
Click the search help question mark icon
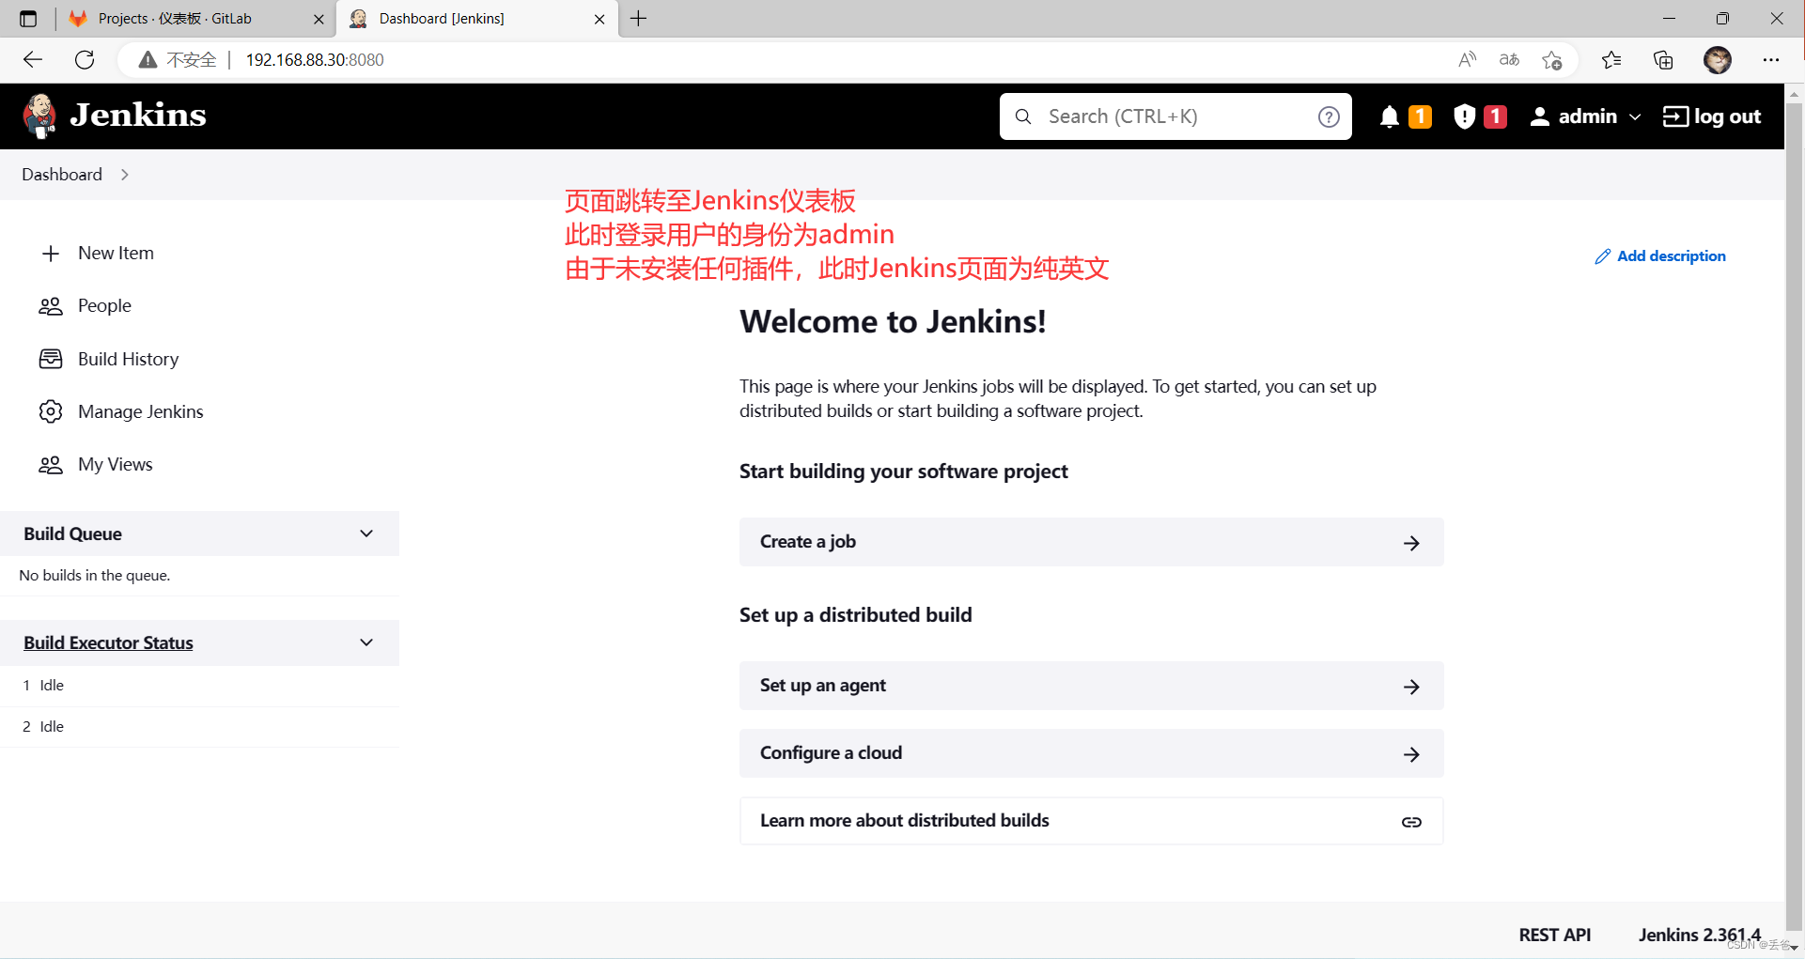(x=1329, y=116)
